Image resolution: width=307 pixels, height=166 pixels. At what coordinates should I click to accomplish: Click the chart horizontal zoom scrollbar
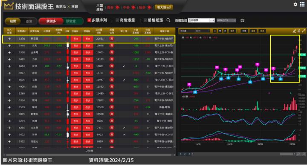(287, 154)
